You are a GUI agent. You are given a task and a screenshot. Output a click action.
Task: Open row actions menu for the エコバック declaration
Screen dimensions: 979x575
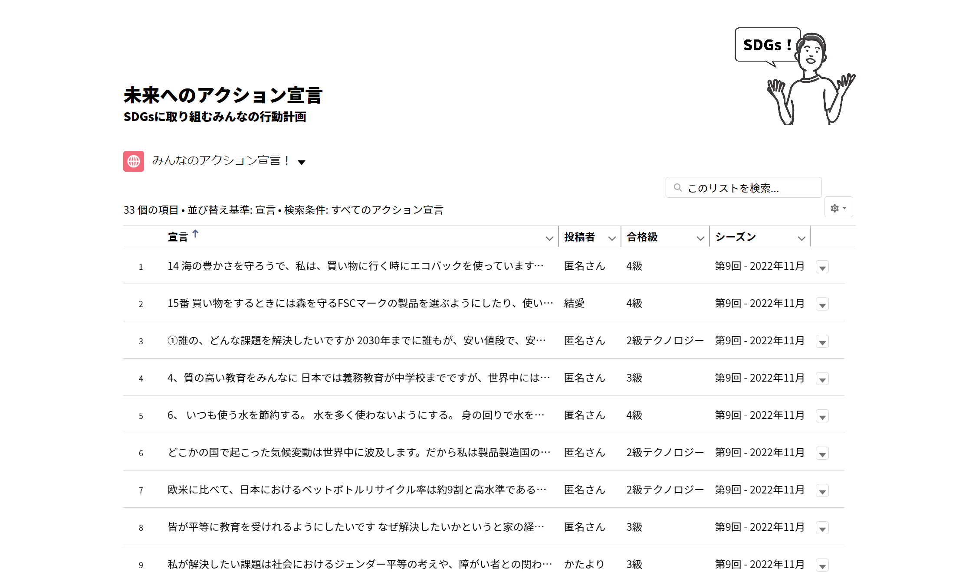822,268
